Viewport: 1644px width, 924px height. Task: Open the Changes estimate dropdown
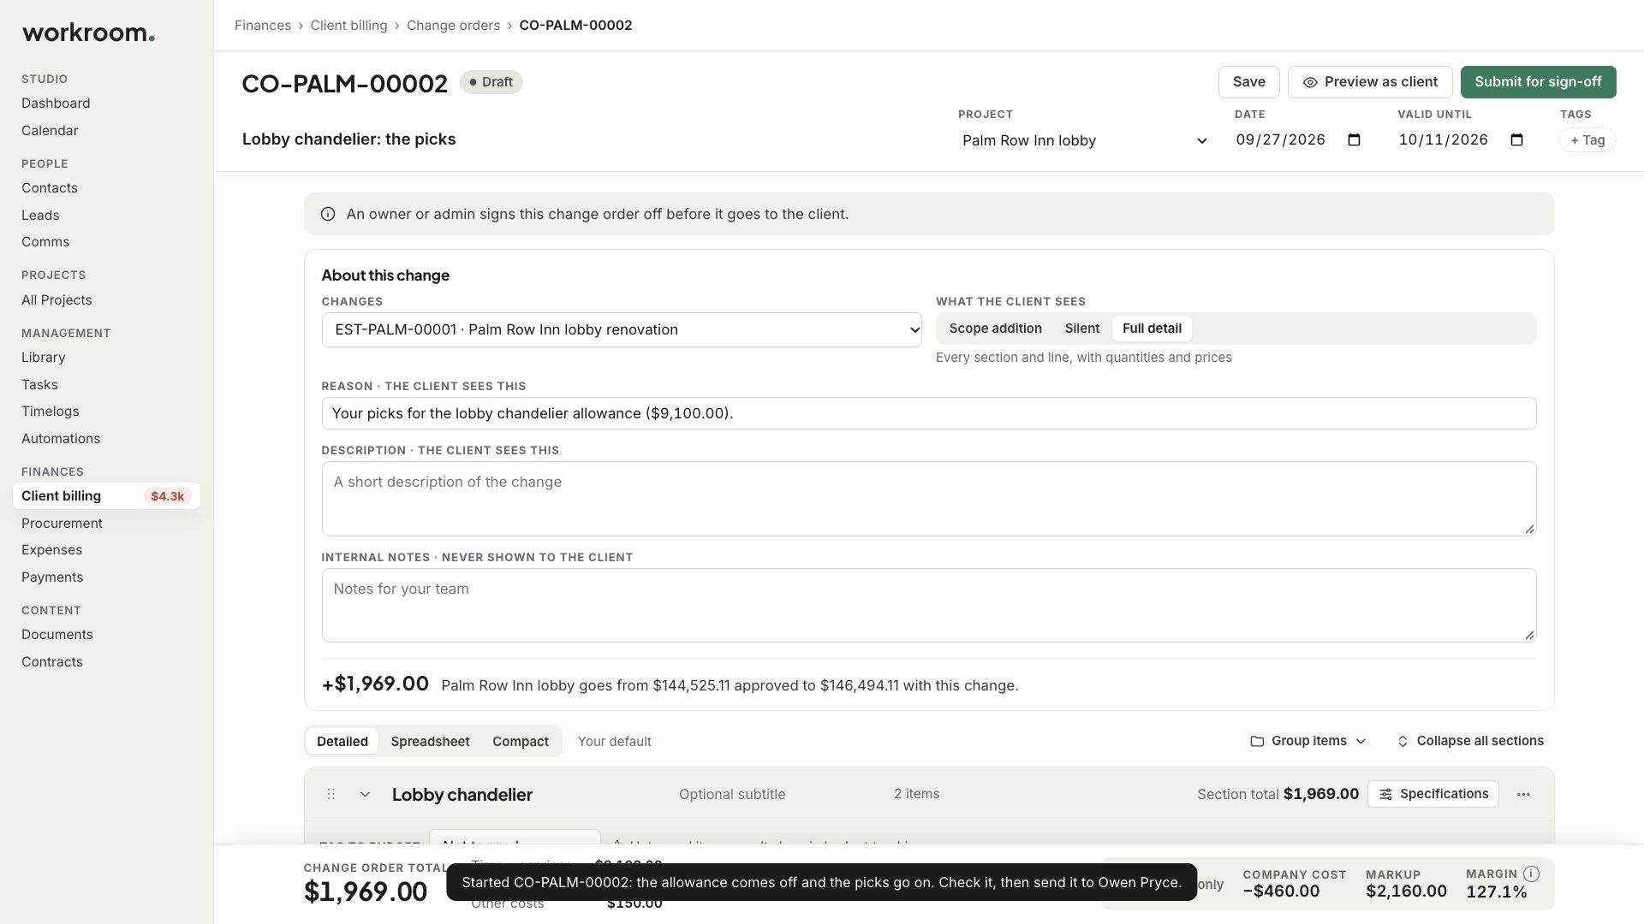(622, 330)
